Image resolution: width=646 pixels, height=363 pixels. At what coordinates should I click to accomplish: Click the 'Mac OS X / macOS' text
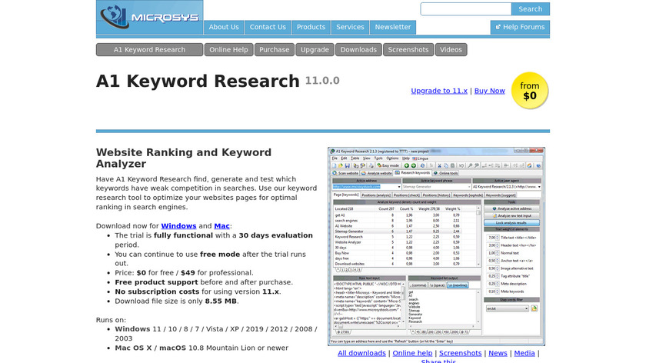151,348
